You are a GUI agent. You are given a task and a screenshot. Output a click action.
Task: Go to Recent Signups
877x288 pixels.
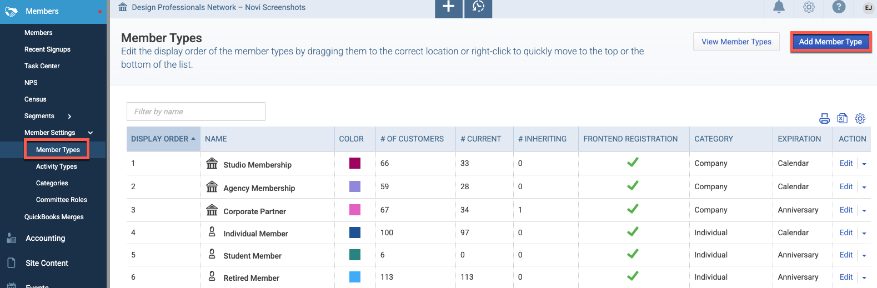coord(47,49)
